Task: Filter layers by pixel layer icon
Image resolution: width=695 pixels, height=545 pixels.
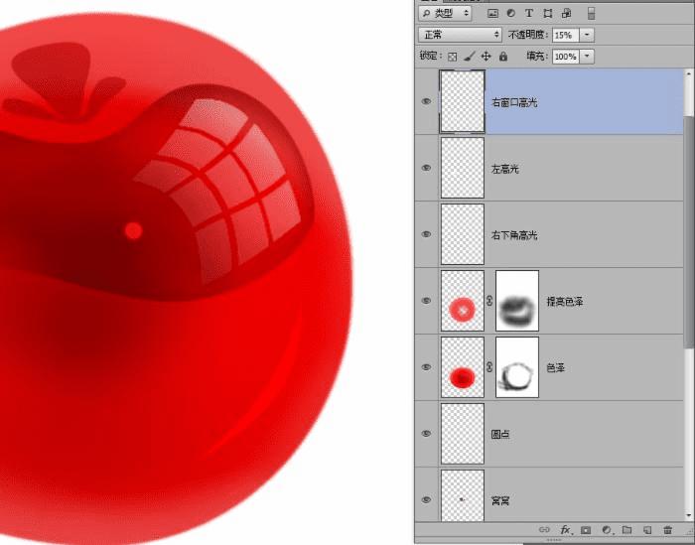Action: [x=492, y=13]
